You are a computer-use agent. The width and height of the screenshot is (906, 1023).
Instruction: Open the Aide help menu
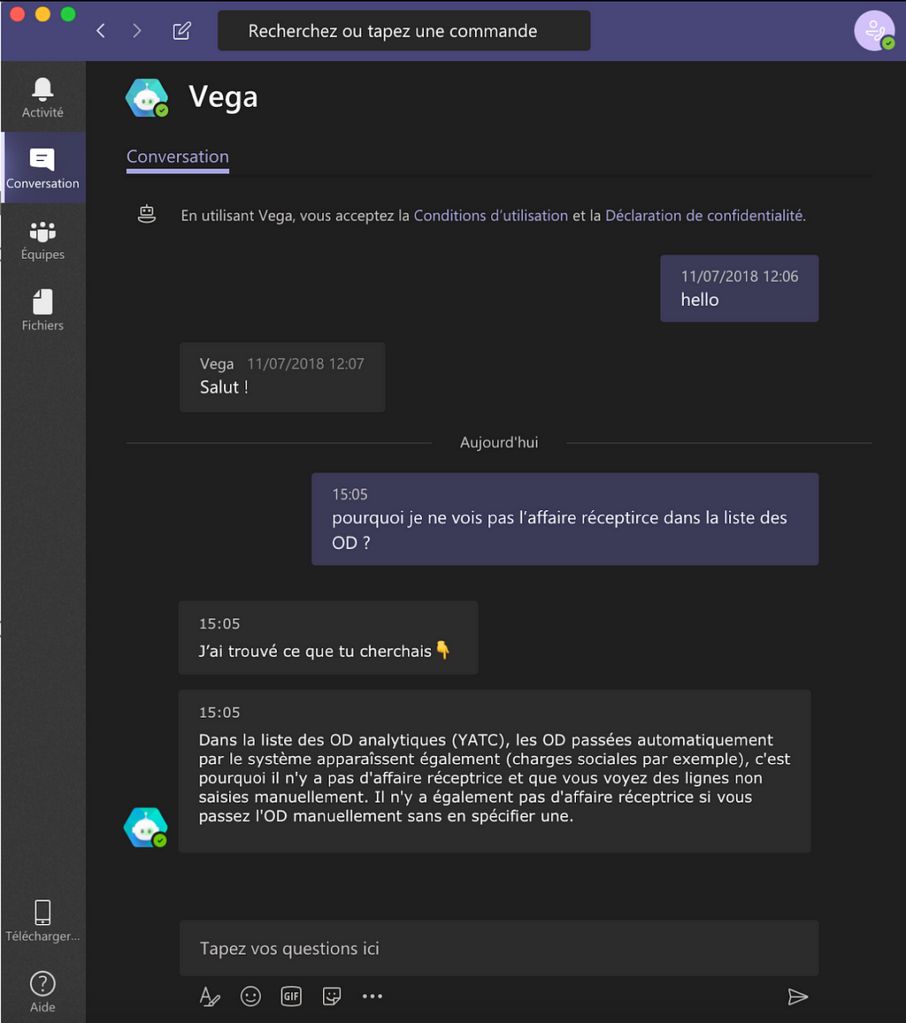click(x=42, y=991)
